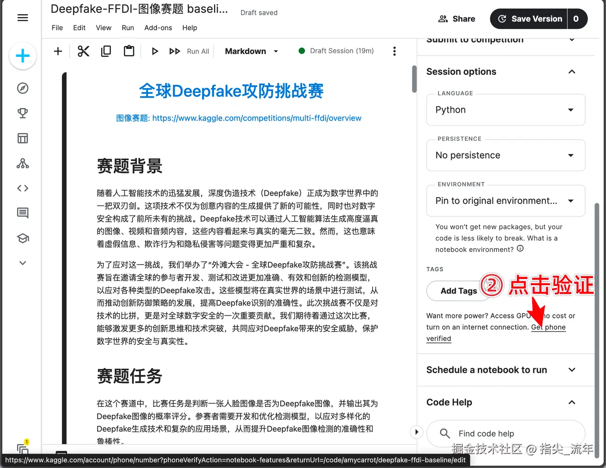Open the hamburger navigation menu

[23, 18]
